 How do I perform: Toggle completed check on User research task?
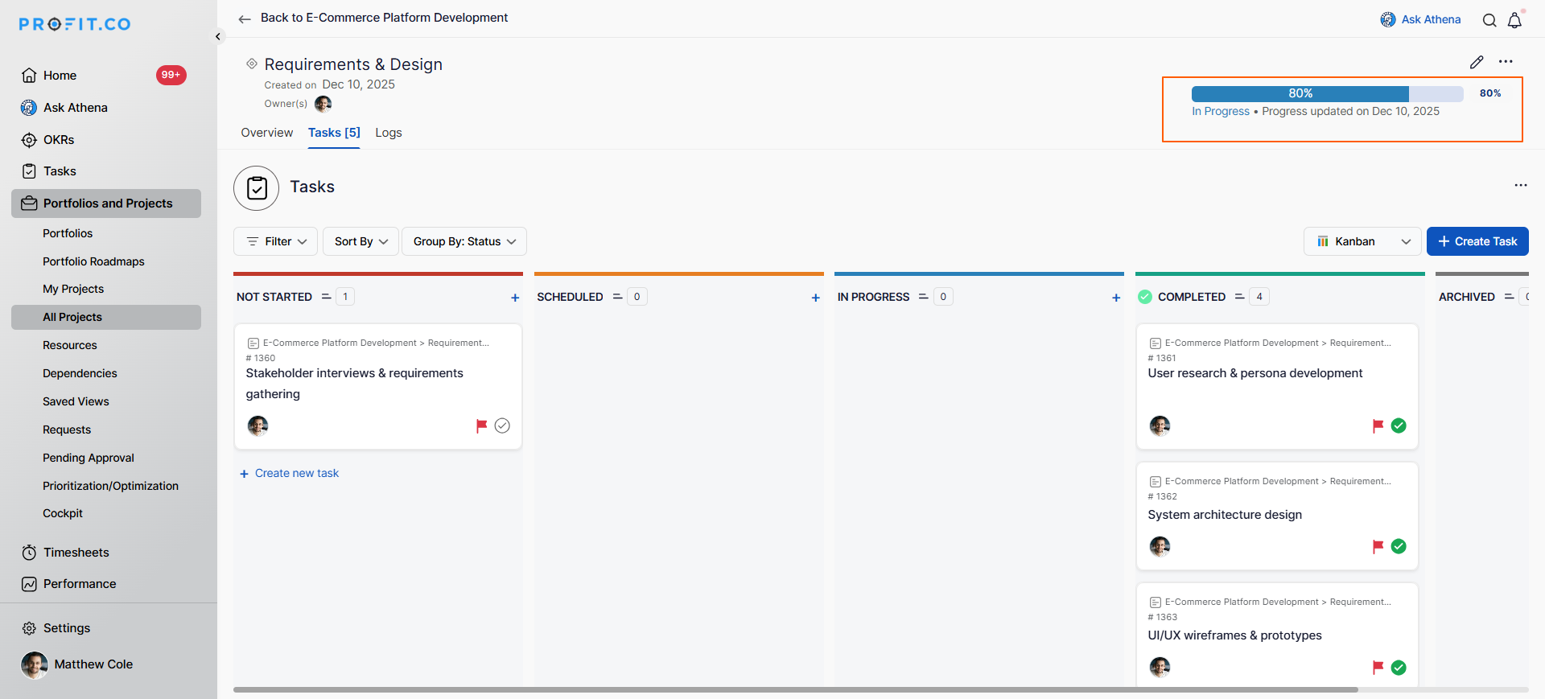(x=1399, y=426)
